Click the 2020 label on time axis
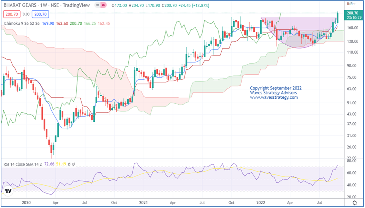 tap(26, 203)
